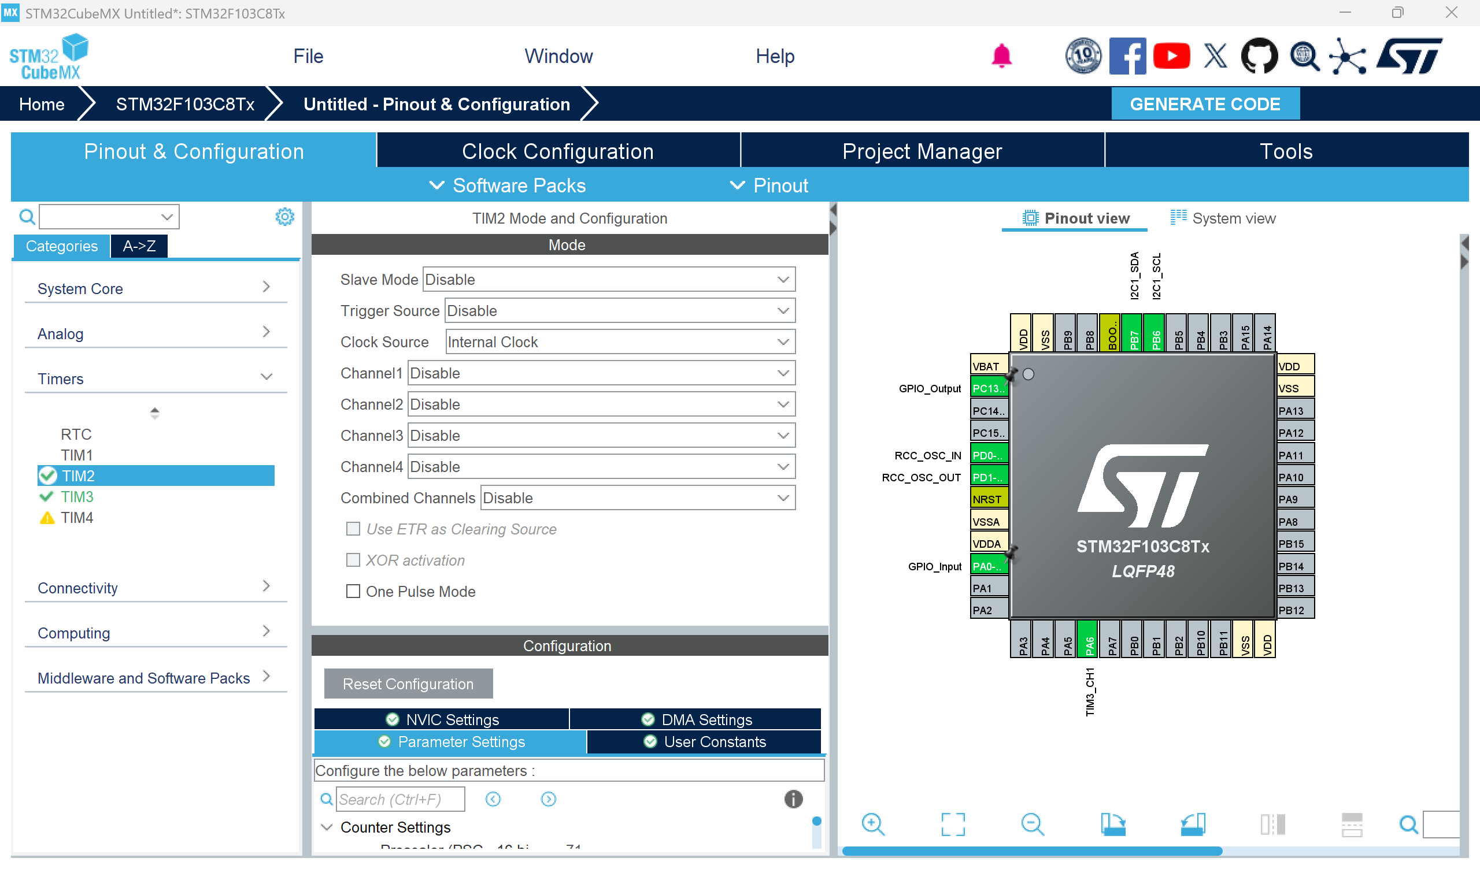Viewport: 1480px width, 869px height.
Task: Open the X (Twitter) icon link
Action: pos(1215,57)
